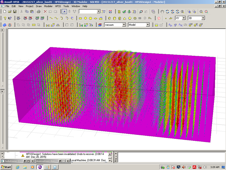Open the vacuum material dropdown

pyautogui.click(x=124, y=25)
